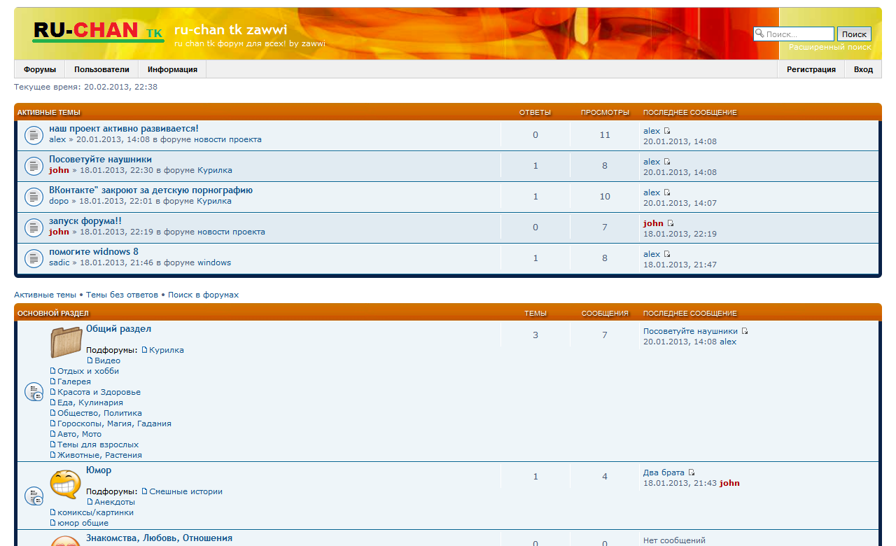
Task: Go to latest post icon after 'Два брата'
Action: point(692,472)
